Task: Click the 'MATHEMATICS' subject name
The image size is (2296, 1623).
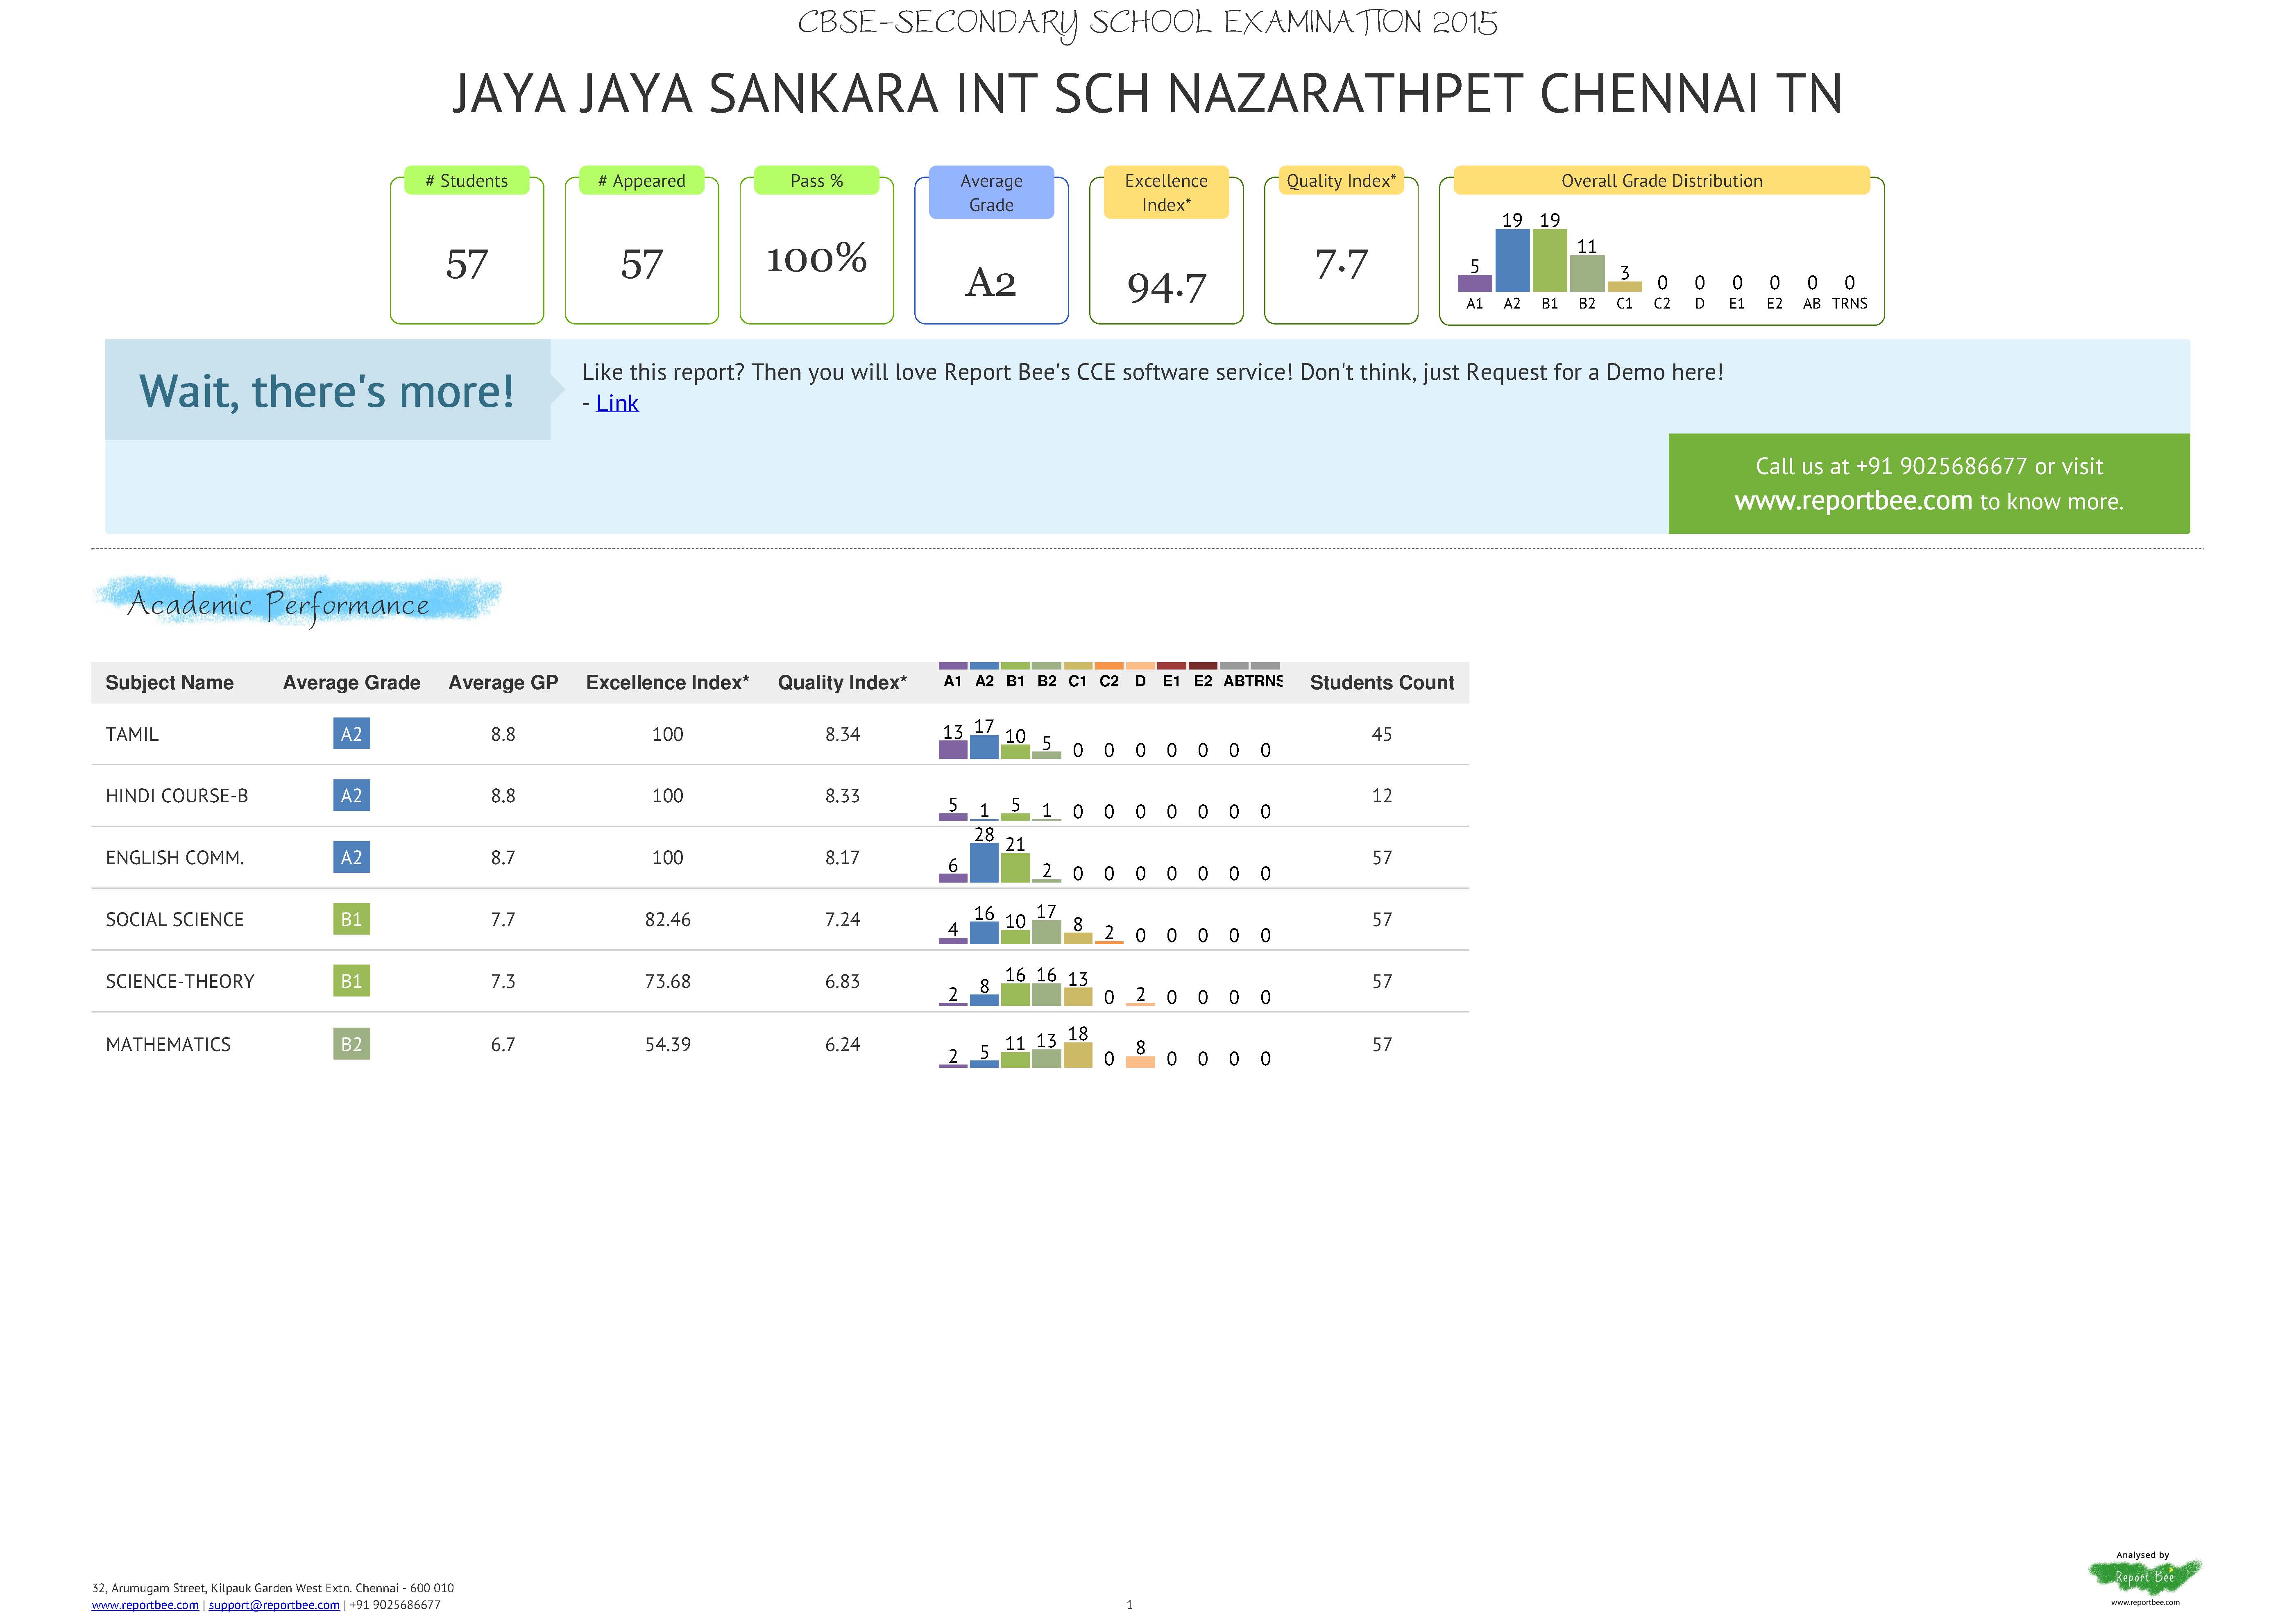Action: [168, 1045]
